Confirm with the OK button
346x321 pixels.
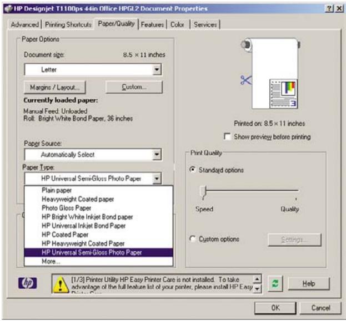275,308
